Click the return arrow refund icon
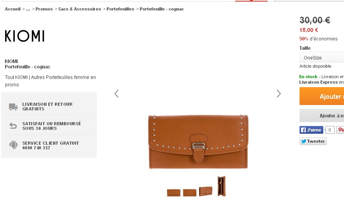The height and width of the screenshot is (203, 344). click(13, 126)
